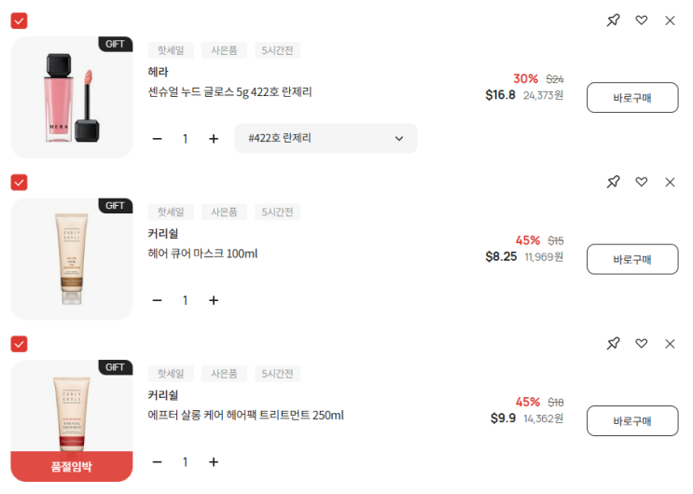693x494 pixels.
Task: Buy the hair cure mask now
Action: [x=631, y=259]
